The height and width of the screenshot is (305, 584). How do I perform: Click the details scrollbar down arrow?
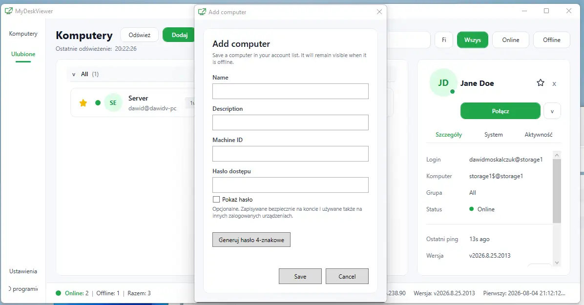point(557,263)
